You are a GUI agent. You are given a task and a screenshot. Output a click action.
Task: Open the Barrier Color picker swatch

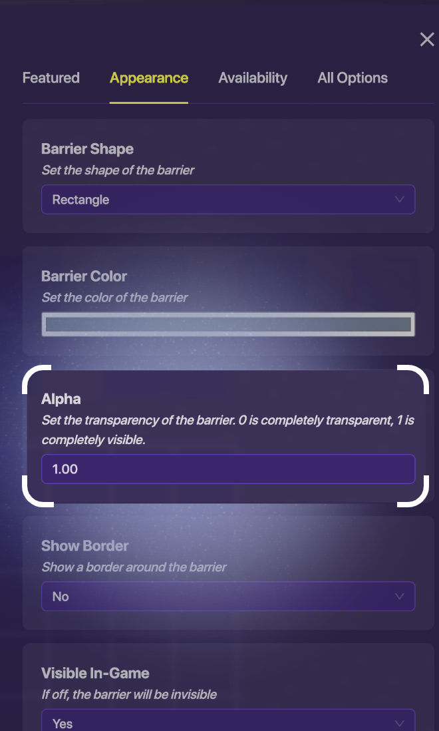click(228, 325)
